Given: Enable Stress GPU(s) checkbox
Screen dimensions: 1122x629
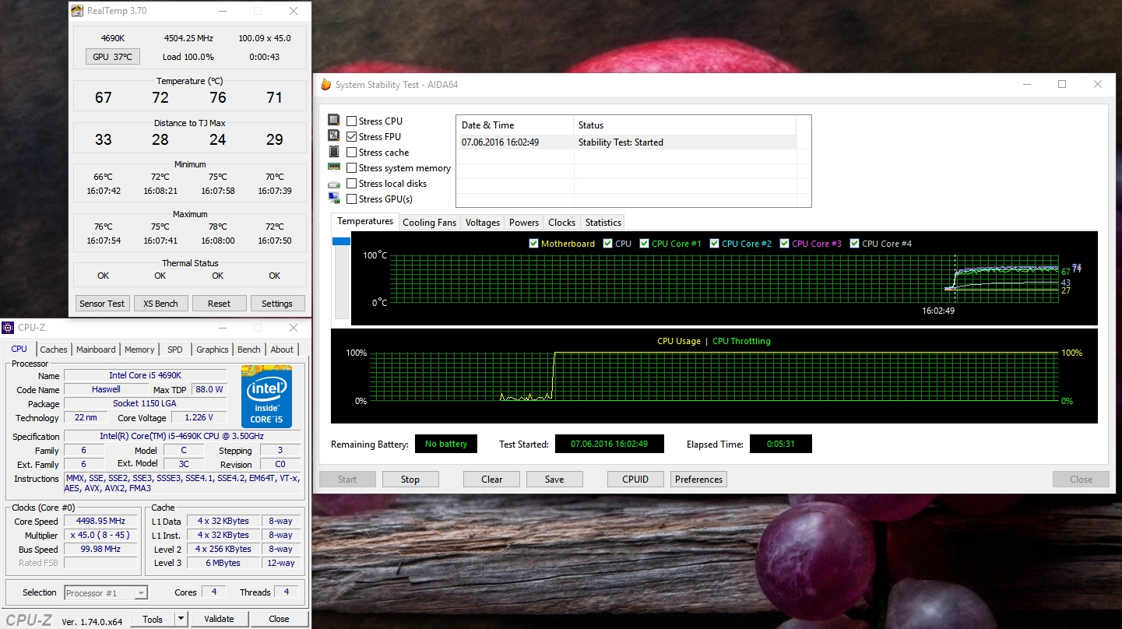Looking at the screenshot, I should pos(352,199).
